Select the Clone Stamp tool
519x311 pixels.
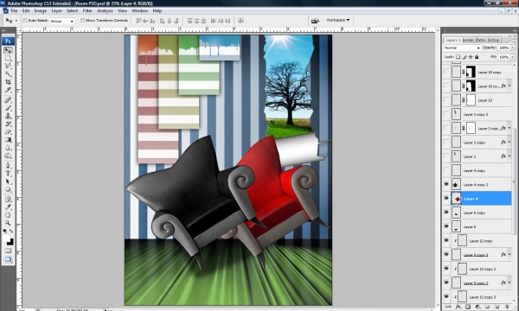click(8, 116)
